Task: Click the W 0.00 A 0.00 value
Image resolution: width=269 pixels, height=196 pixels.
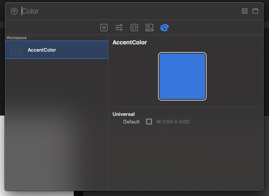Action: click(x=173, y=122)
